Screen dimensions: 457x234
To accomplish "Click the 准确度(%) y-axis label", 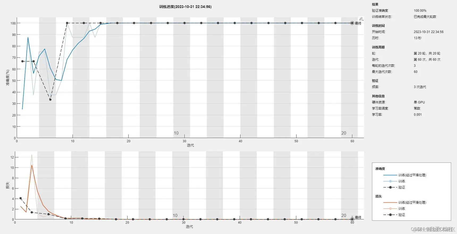I will pyautogui.click(x=8, y=77).
